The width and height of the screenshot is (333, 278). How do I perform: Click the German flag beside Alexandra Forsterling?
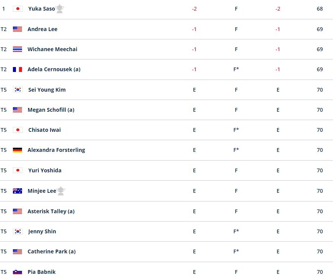tap(17, 150)
